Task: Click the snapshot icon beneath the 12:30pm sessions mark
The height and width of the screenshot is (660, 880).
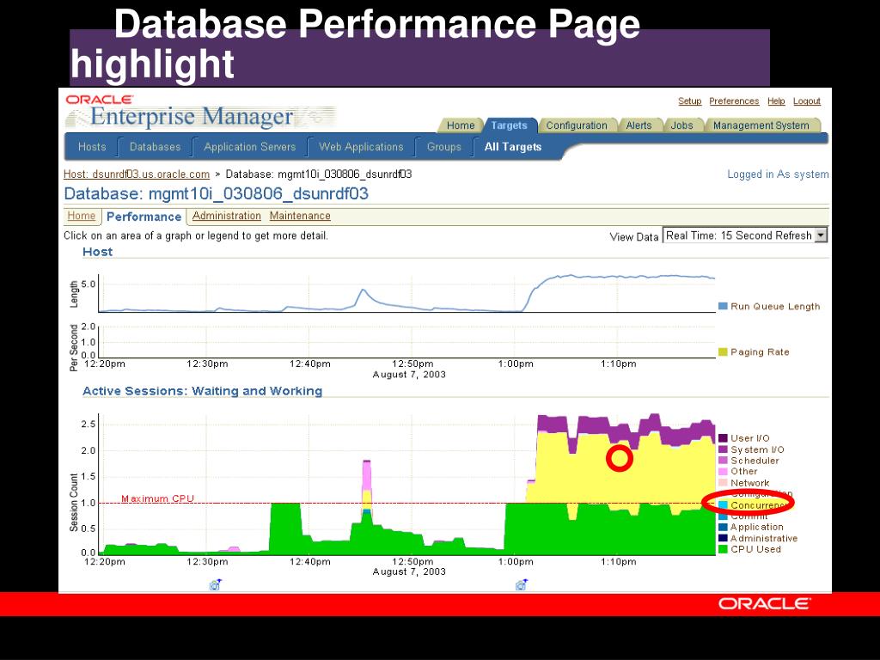Action: (x=216, y=584)
